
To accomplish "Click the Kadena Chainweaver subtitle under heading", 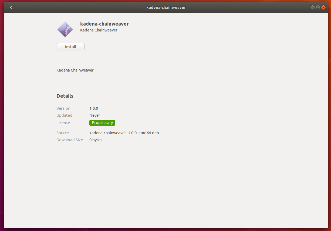I will 99,30.
